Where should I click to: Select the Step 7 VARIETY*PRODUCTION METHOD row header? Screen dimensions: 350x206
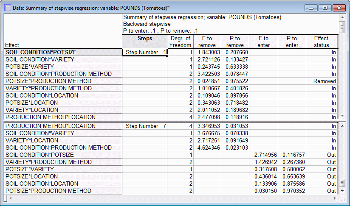63,162
